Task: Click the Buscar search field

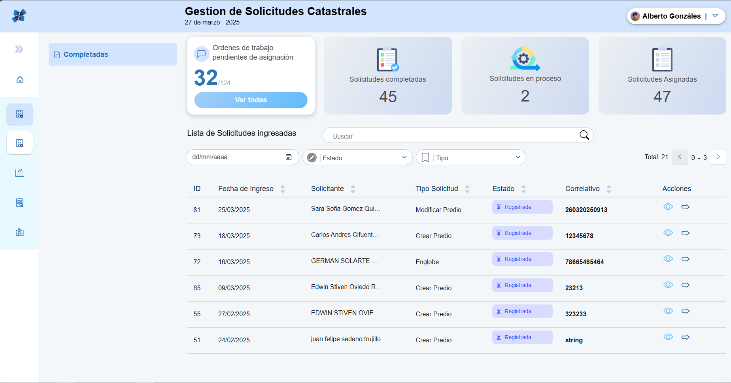Action: [x=451, y=136]
